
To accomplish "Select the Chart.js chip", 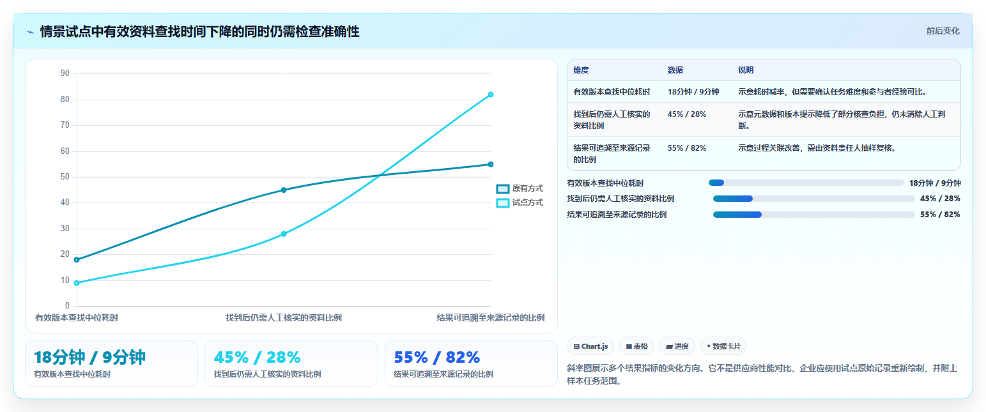I will [590, 346].
